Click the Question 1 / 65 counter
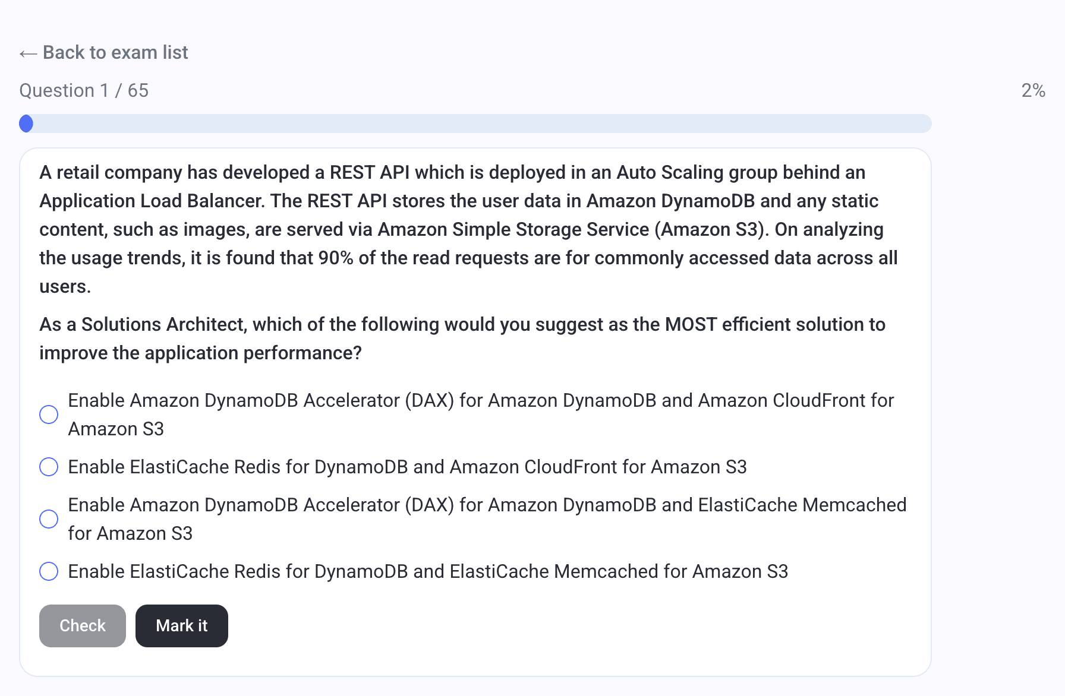 (84, 90)
